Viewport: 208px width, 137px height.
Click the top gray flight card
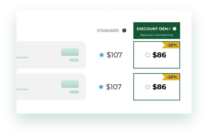[47, 55]
